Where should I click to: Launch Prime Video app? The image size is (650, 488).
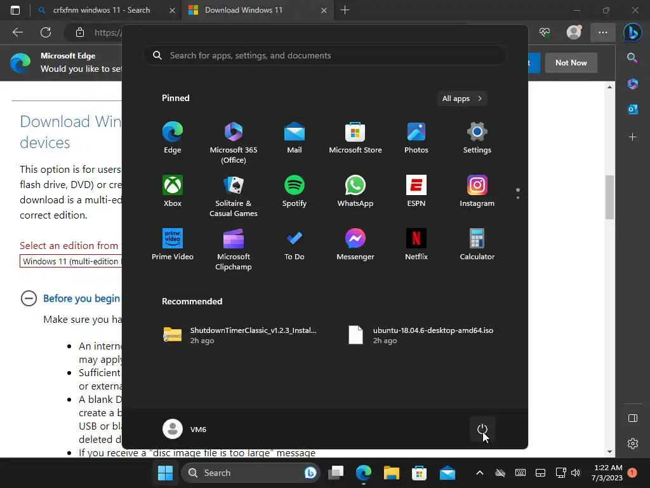point(173,245)
